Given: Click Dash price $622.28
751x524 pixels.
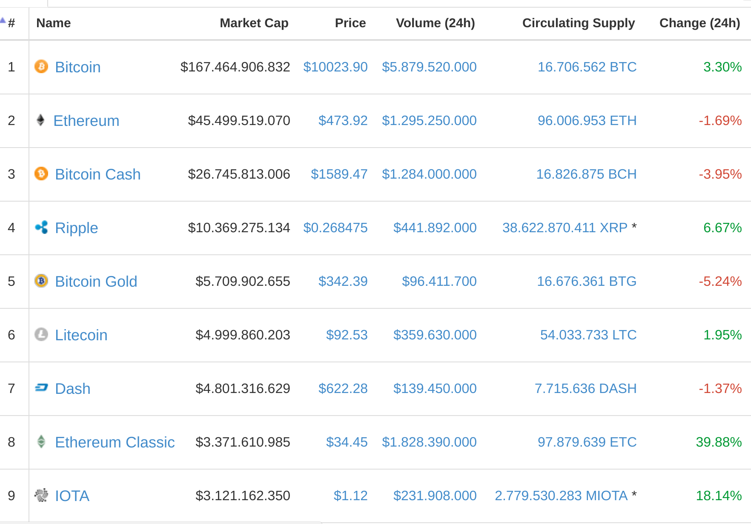Looking at the screenshot, I should 343,388.
